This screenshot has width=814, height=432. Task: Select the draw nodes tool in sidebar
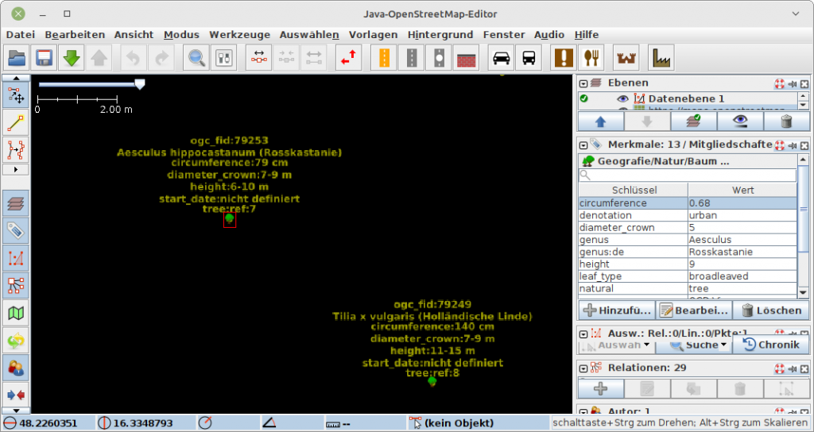(16, 122)
